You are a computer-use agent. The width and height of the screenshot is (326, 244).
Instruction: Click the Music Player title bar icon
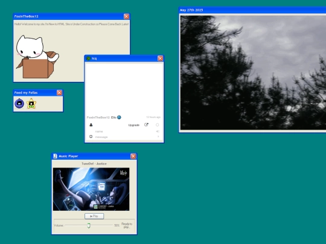(x=55, y=156)
